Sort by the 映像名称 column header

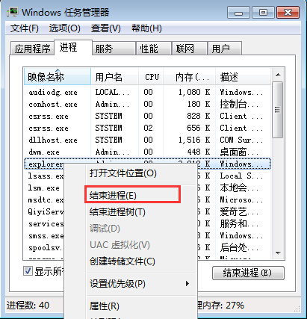point(58,77)
